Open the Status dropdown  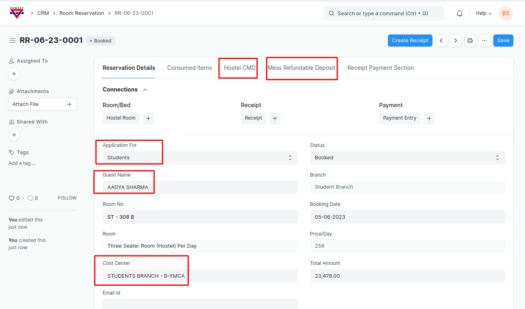point(407,158)
